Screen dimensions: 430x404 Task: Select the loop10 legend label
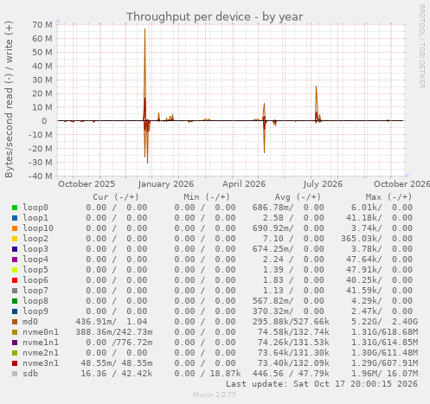(x=38, y=228)
